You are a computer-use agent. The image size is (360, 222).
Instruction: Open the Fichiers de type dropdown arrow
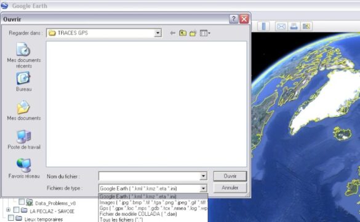click(x=203, y=189)
